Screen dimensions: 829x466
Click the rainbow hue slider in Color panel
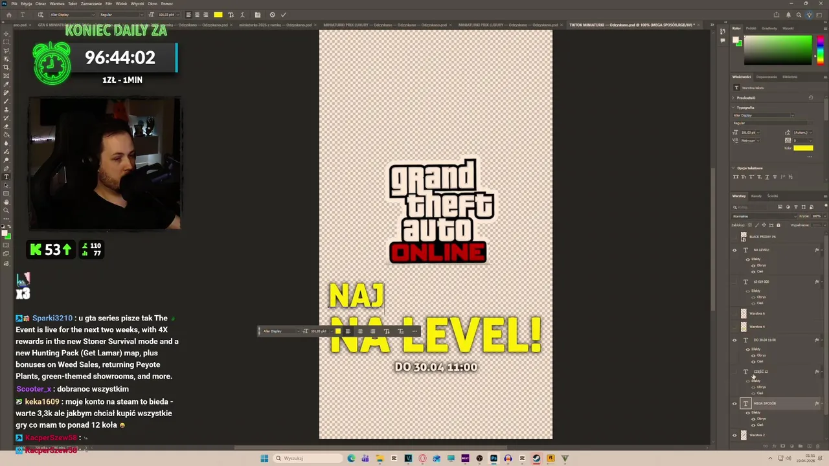pos(819,50)
